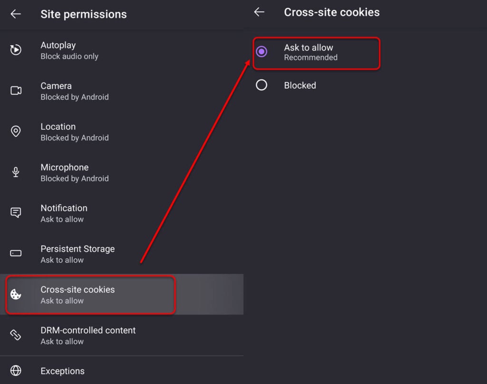The width and height of the screenshot is (487, 384).
Task: Open the Autoplay setting
Action: [x=122, y=50]
